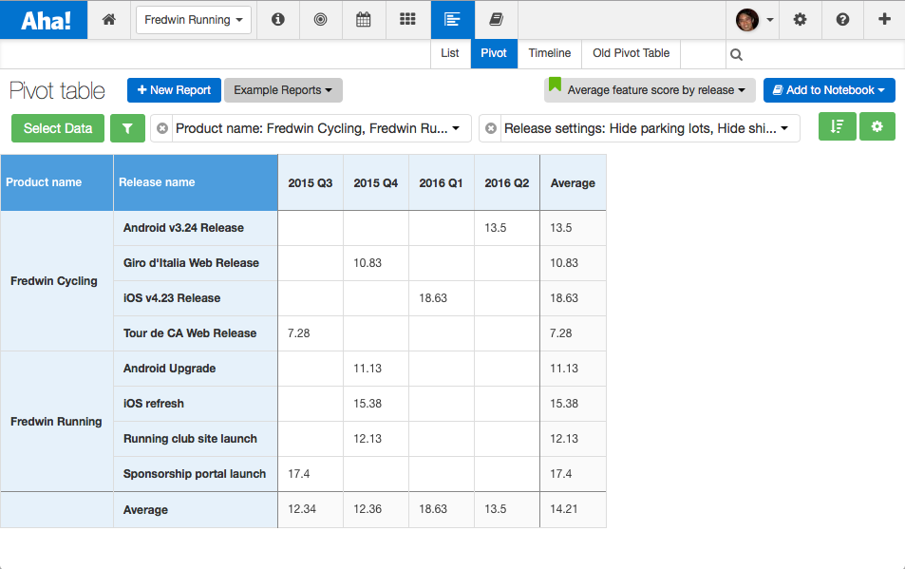
Task: Click the Sponsorship portal launch row
Action: point(196,474)
